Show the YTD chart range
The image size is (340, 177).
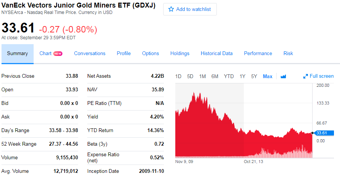click(229, 76)
